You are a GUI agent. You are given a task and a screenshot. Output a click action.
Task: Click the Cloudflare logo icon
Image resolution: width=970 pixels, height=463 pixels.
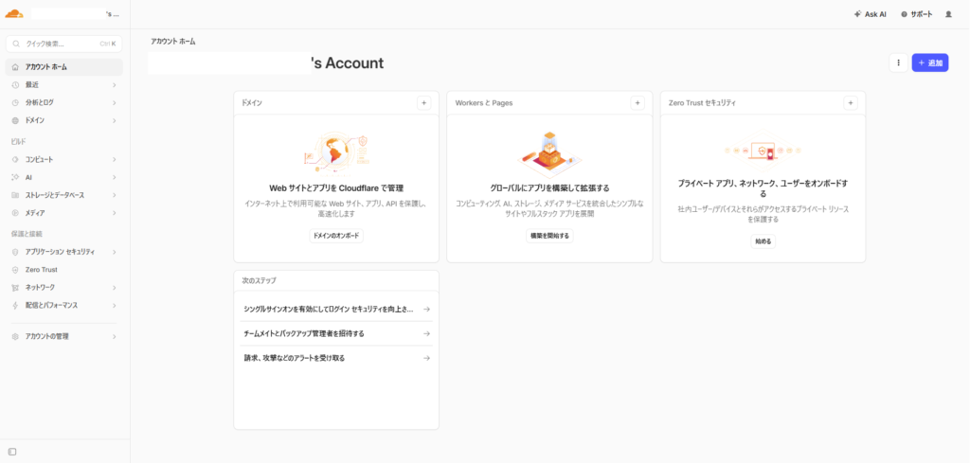[14, 14]
